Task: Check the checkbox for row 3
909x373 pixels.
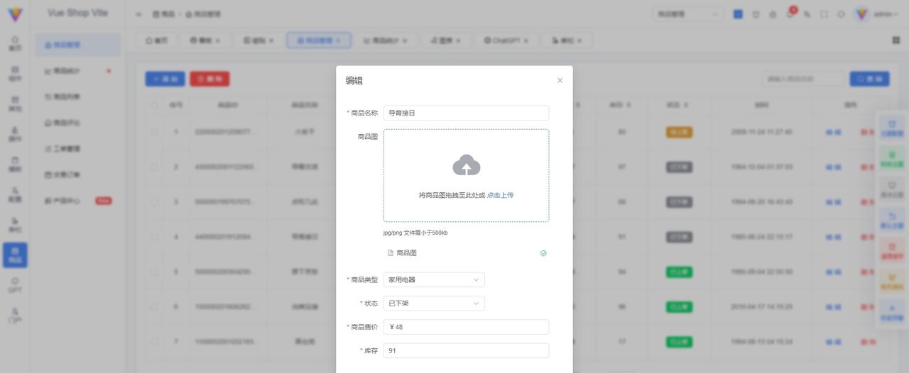Action: (154, 201)
